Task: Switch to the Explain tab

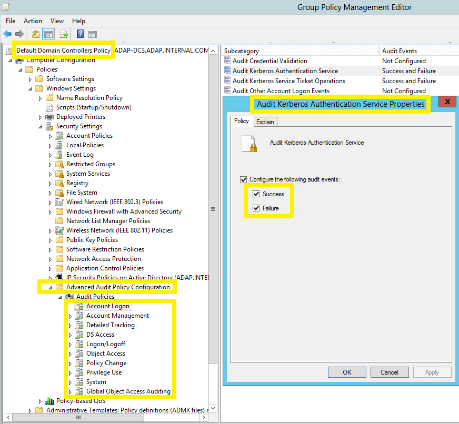Action: [265, 121]
